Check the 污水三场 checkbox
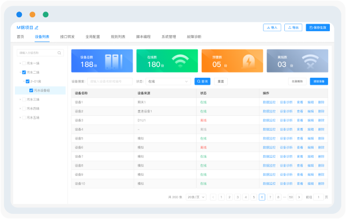 pos(24,100)
